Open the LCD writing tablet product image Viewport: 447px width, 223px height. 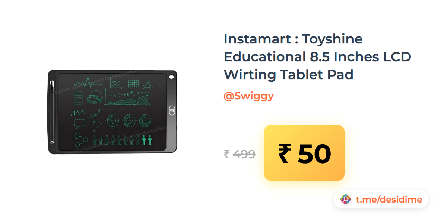tap(112, 111)
